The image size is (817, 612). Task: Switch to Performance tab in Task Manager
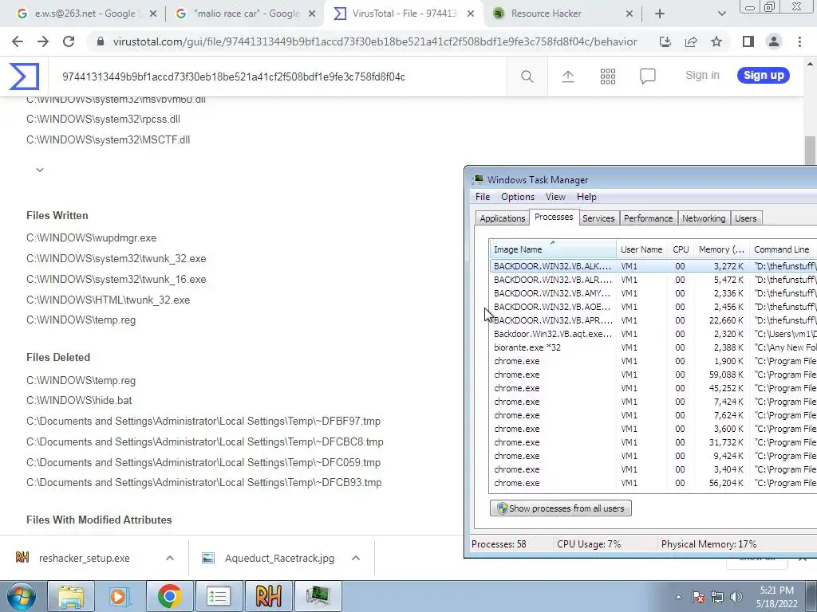click(x=648, y=218)
